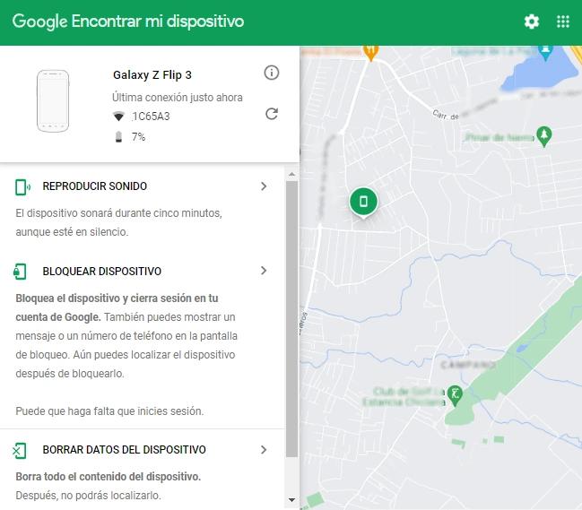The width and height of the screenshot is (582, 510).
Task: Click the erase device data icon
Action: tap(21, 450)
